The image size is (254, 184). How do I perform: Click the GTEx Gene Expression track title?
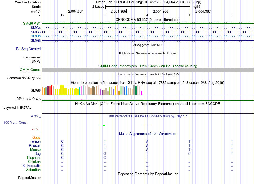pyautogui.click(x=148, y=82)
